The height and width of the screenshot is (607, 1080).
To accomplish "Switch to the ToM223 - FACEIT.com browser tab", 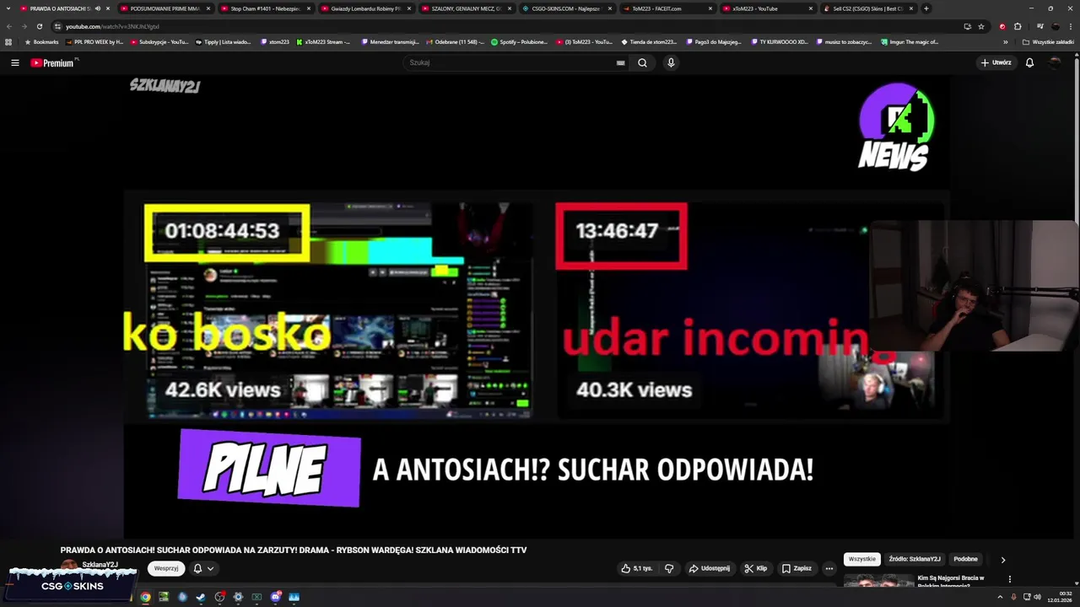I will click(x=667, y=8).
